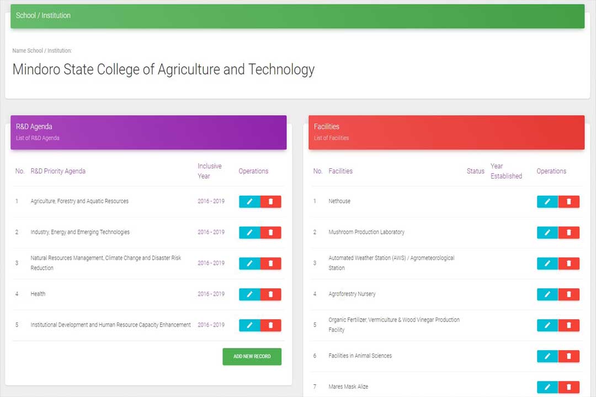Delete the Agriculture, Forestry and Aquatic Resources agenda
Viewport: 596px width, 397px height.
pyautogui.click(x=270, y=202)
